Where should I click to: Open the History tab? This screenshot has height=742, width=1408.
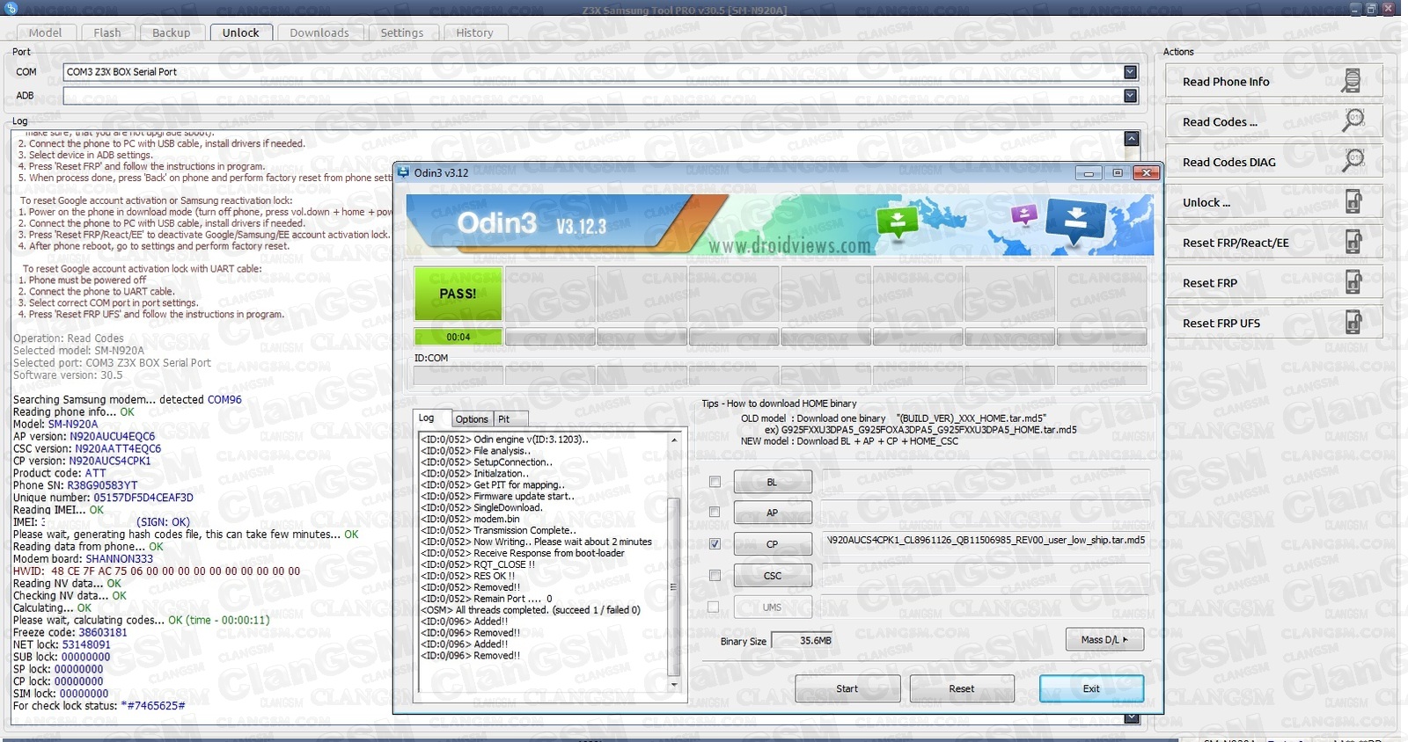[x=474, y=33]
